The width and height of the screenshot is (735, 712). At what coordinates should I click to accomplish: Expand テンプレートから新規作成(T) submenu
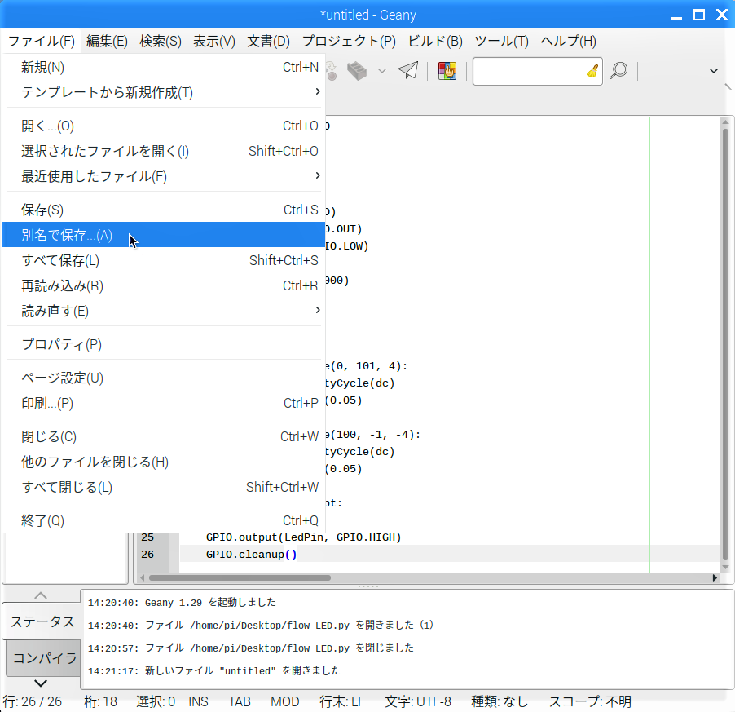[x=164, y=92]
